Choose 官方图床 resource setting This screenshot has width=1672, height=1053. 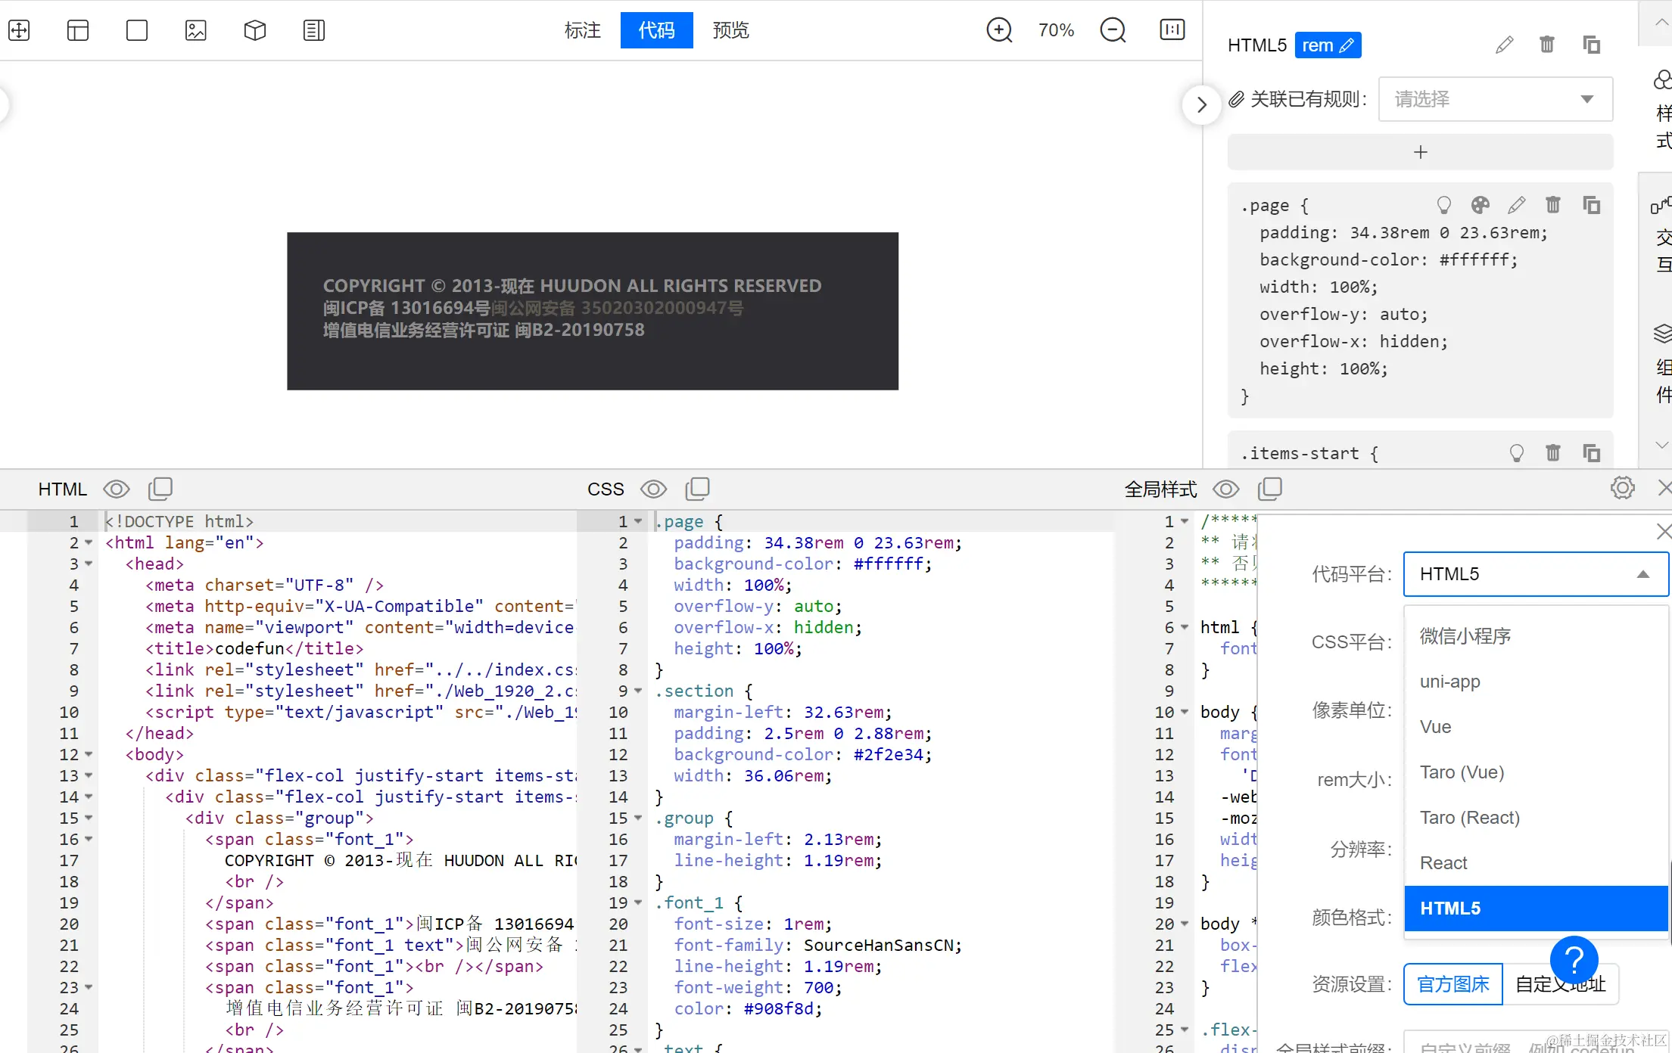pos(1452,984)
